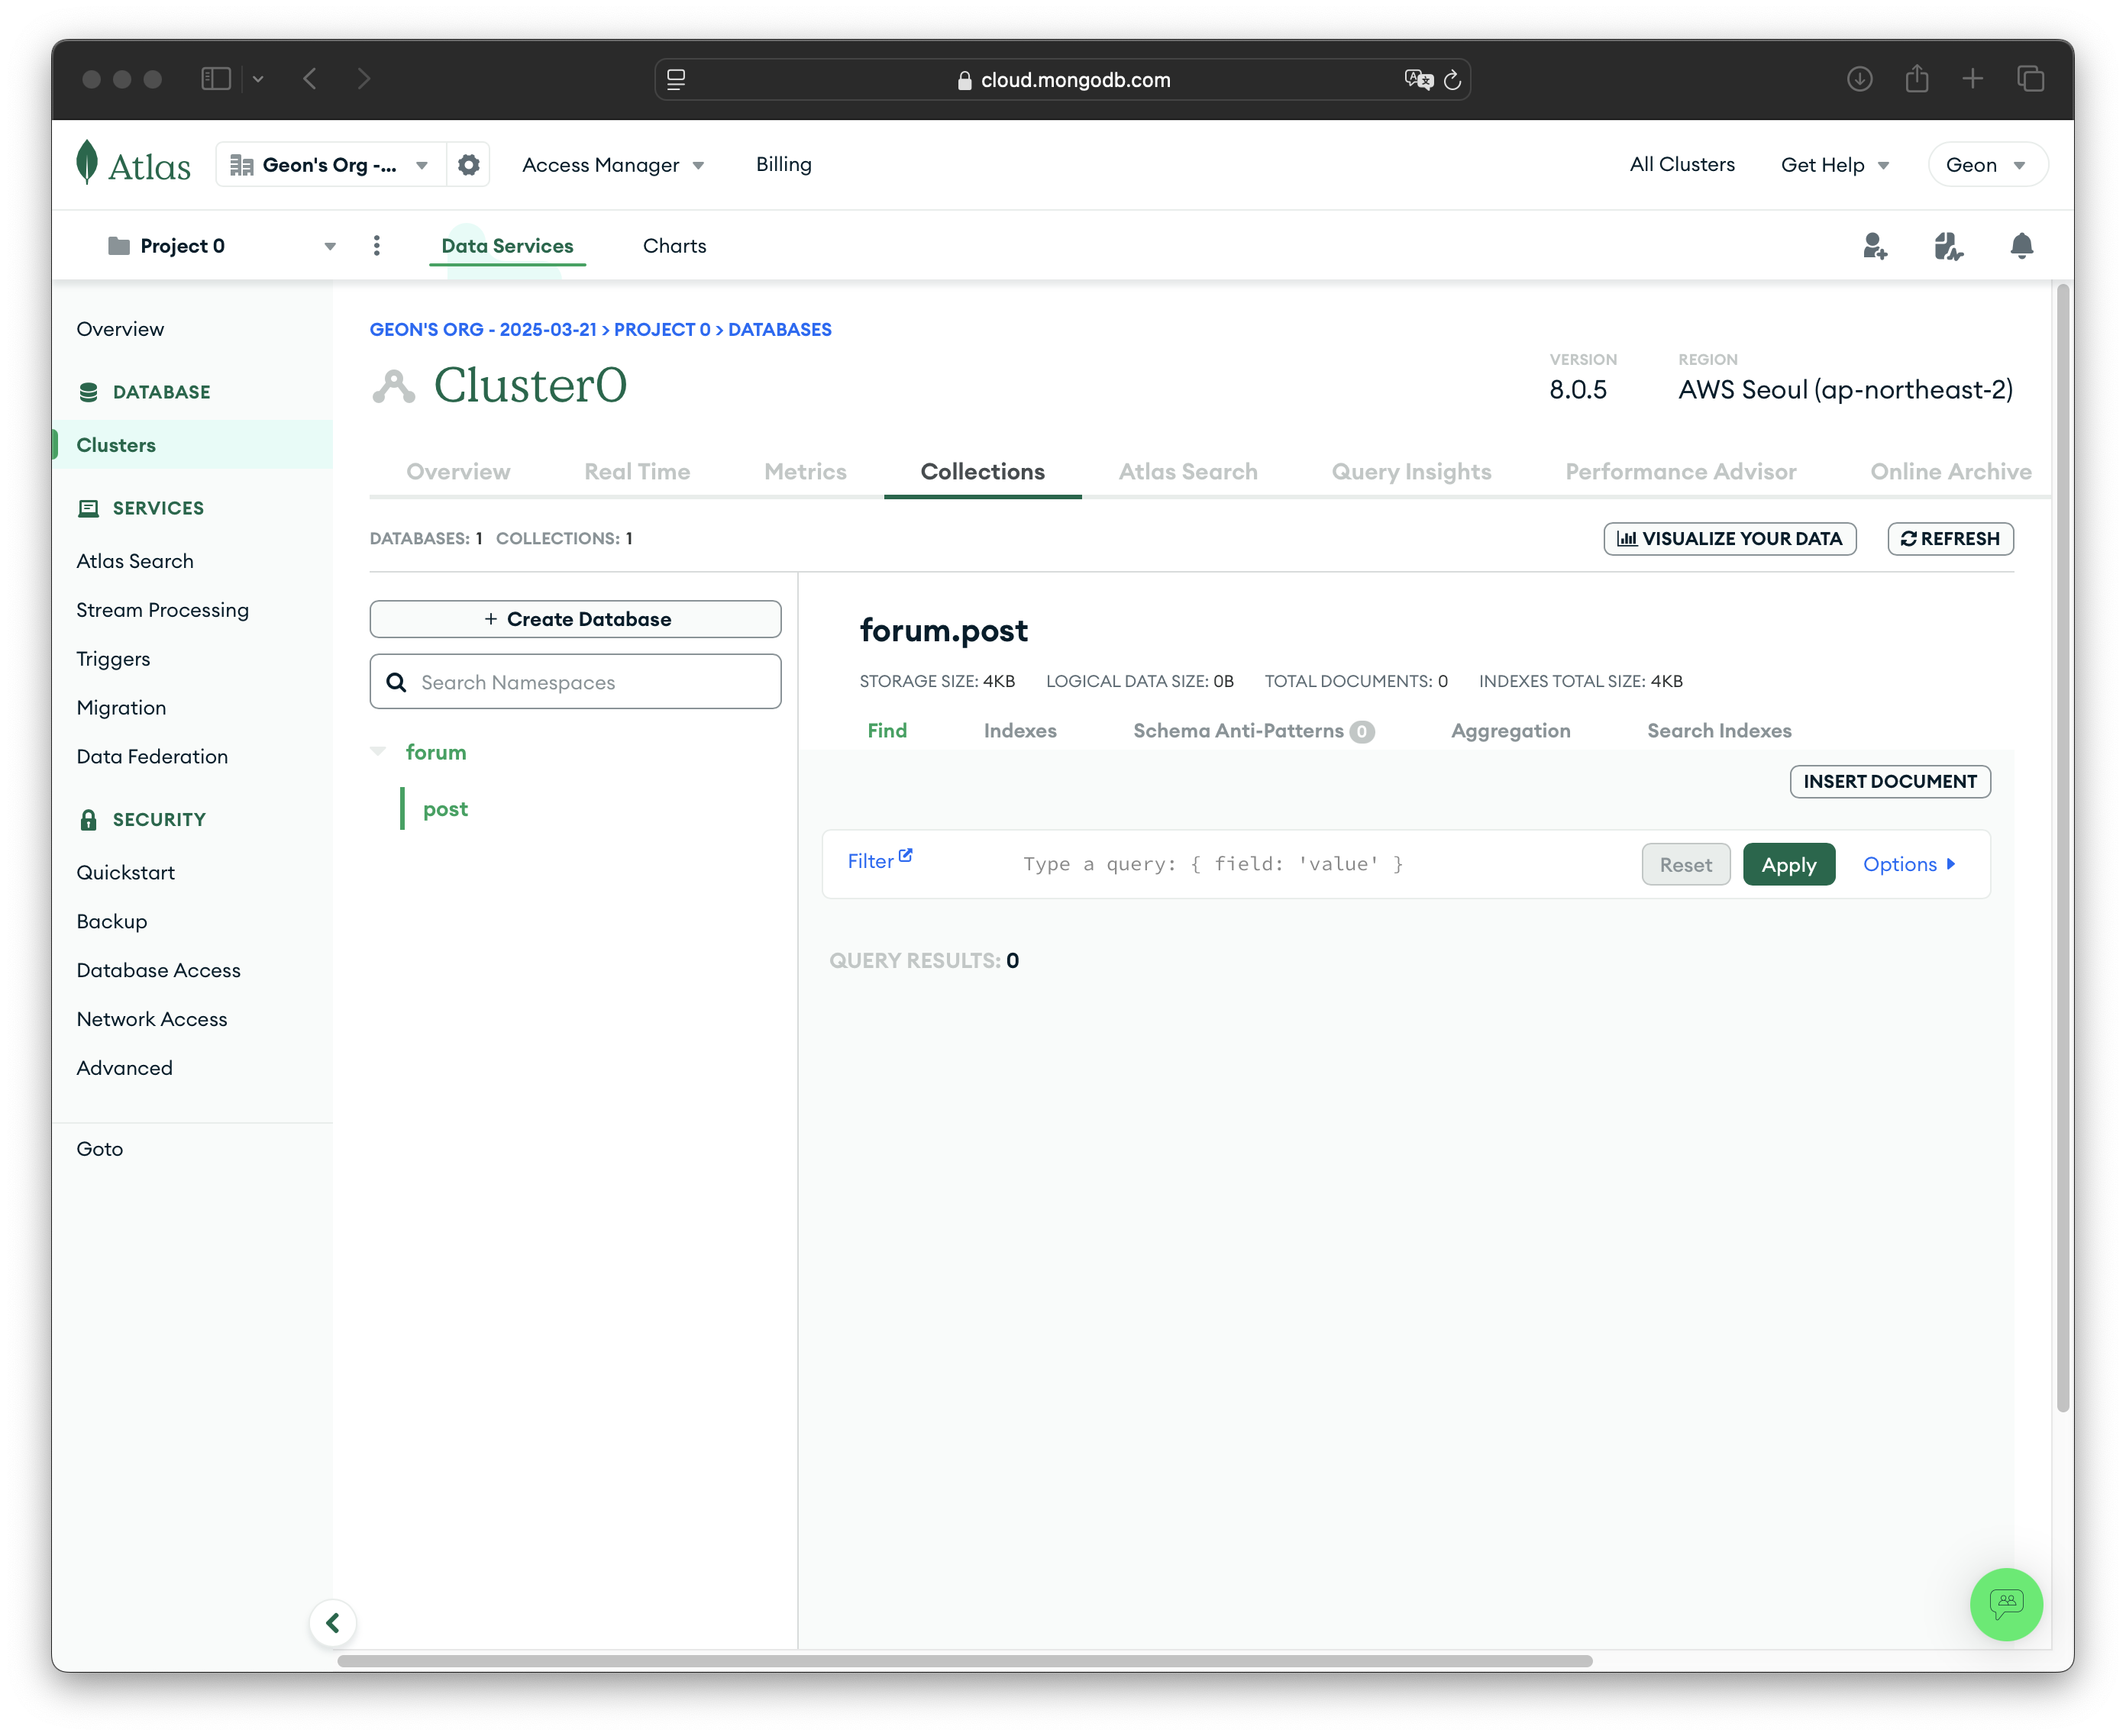
Task: Expand the Options query disclosure
Action: [1909, 865]
